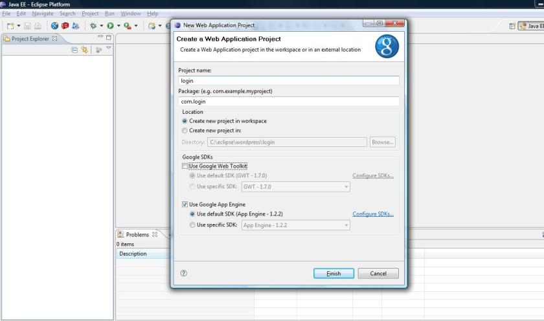This screenshot has width=544, height=321.
Task: Click the help question mark icon
Action: (184, 274)
